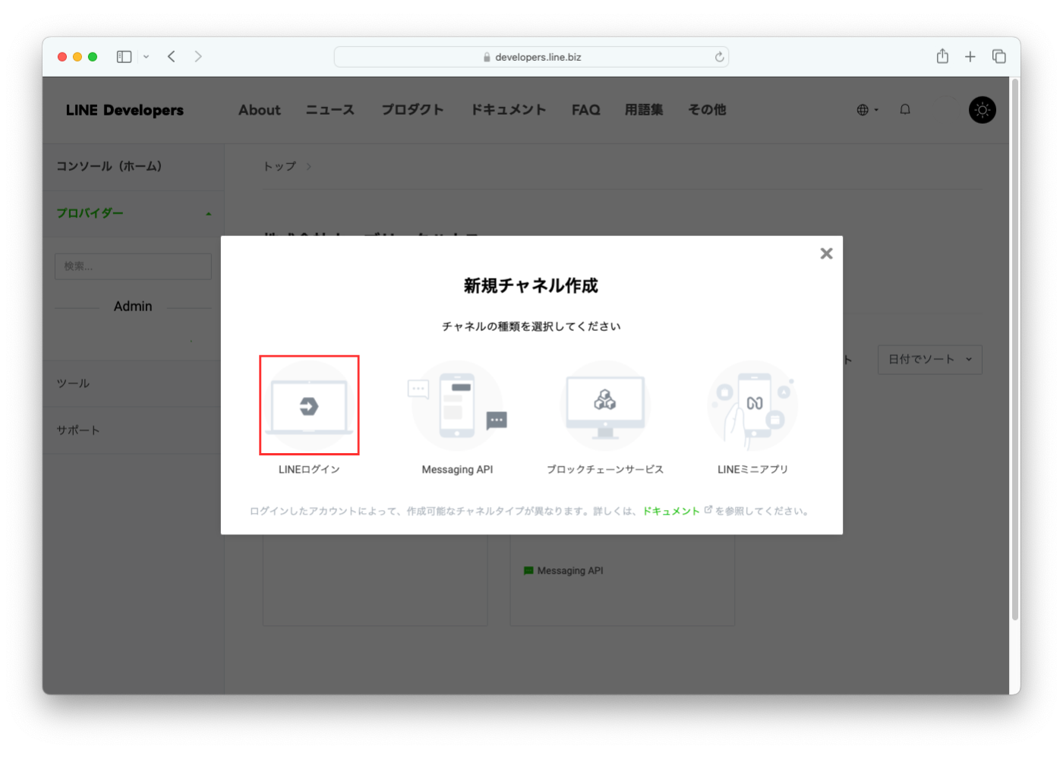Click the トップ breadcrumb
The image size is (1063, 759).
click(279, 166)
